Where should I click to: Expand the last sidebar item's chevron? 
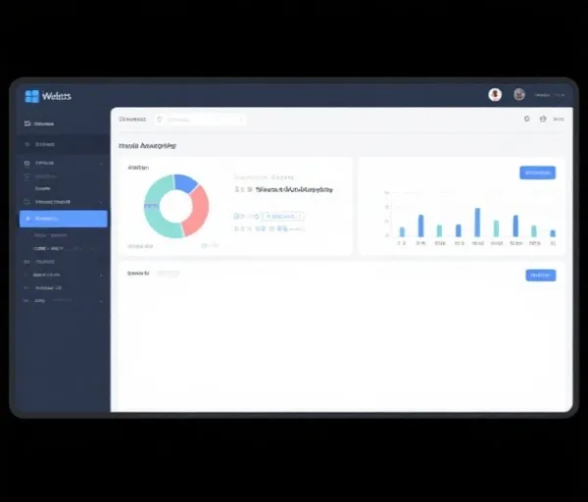101,301
